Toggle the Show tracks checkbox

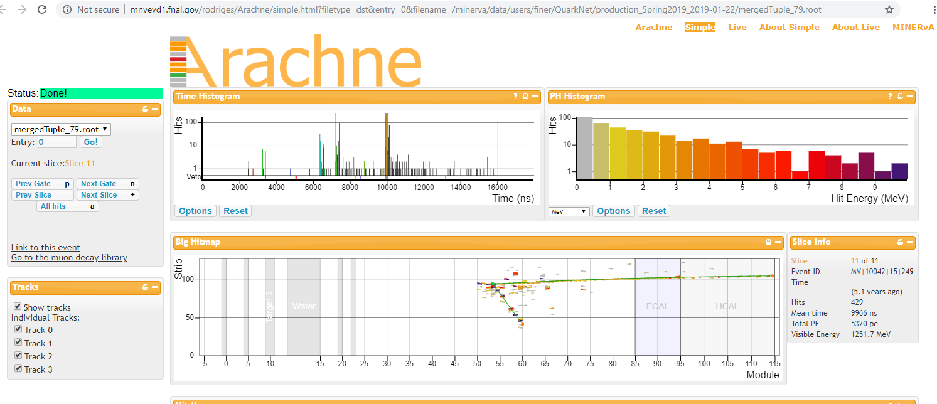18,307
